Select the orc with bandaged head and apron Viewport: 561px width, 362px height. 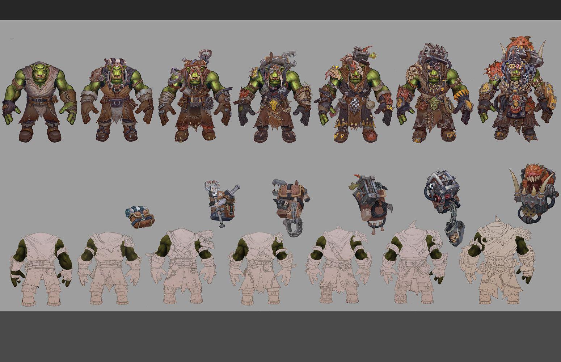(x=117, y=100)
